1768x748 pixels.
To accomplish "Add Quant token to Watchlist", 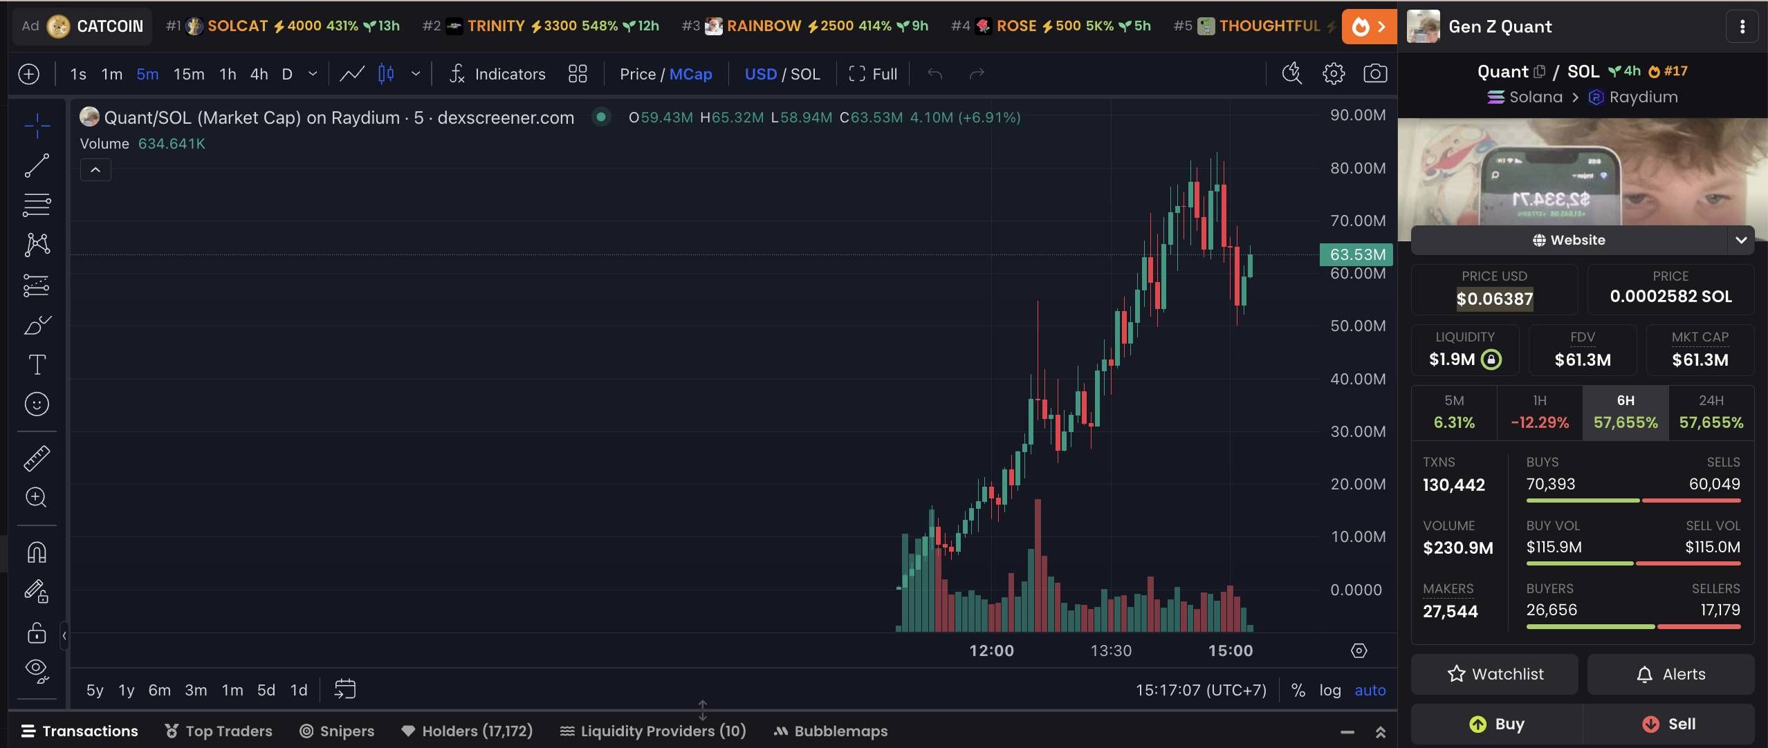I will [1493, 673].
